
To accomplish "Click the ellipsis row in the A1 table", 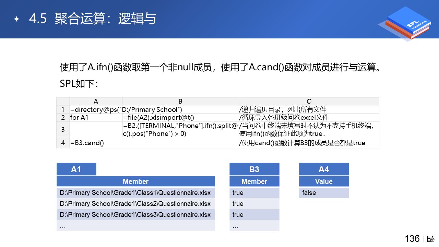I will [136, 225].
